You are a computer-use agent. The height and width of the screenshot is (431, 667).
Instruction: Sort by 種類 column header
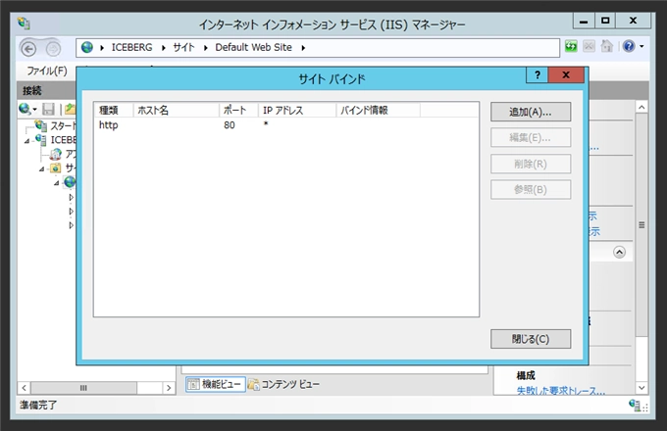[113, 111]
